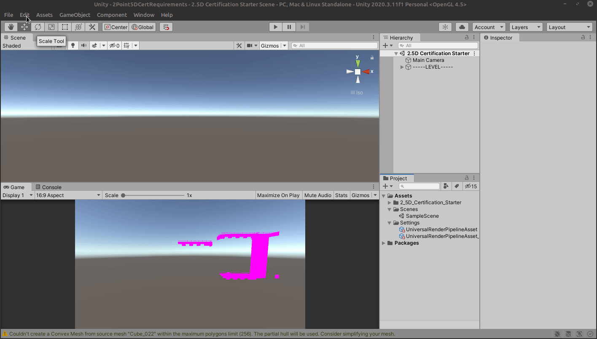Open the Scene view Gizmos dropdown arrow
Viewport: 597px width, 339px height.
[285, 45]
